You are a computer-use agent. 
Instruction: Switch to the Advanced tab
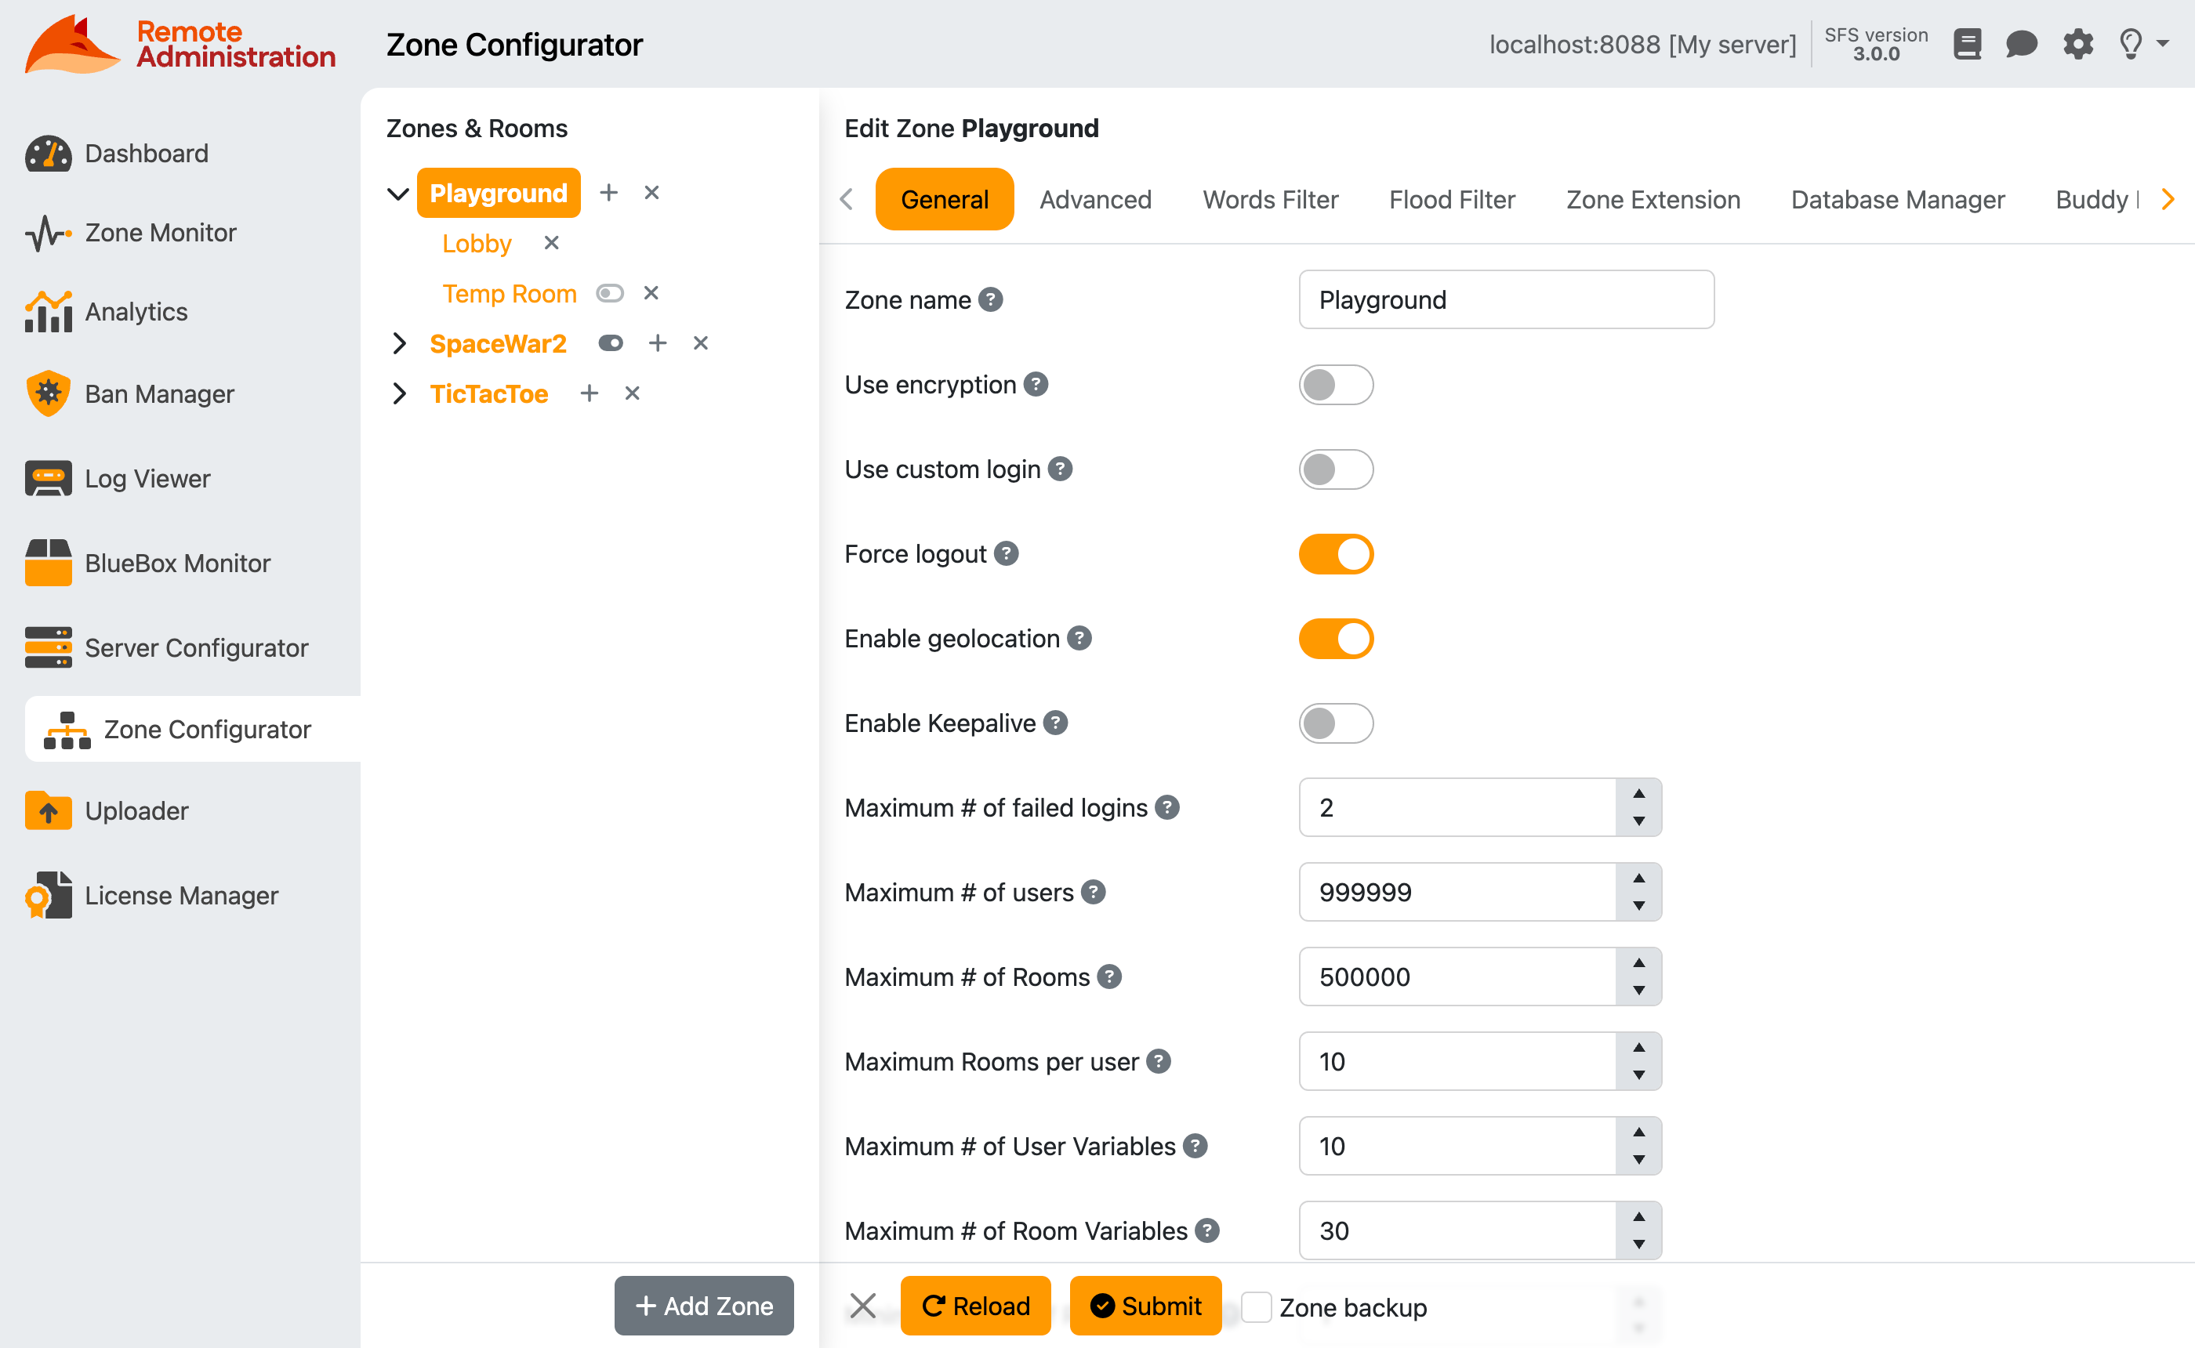1096,199
